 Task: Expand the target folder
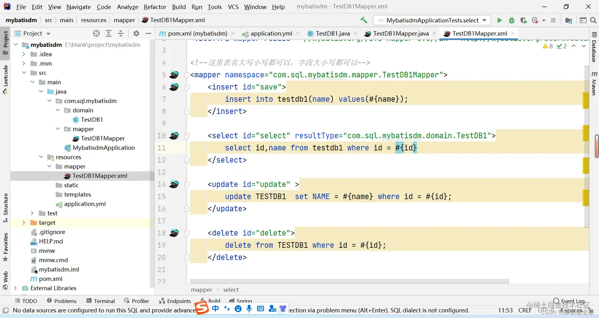[x=24, y=223]
